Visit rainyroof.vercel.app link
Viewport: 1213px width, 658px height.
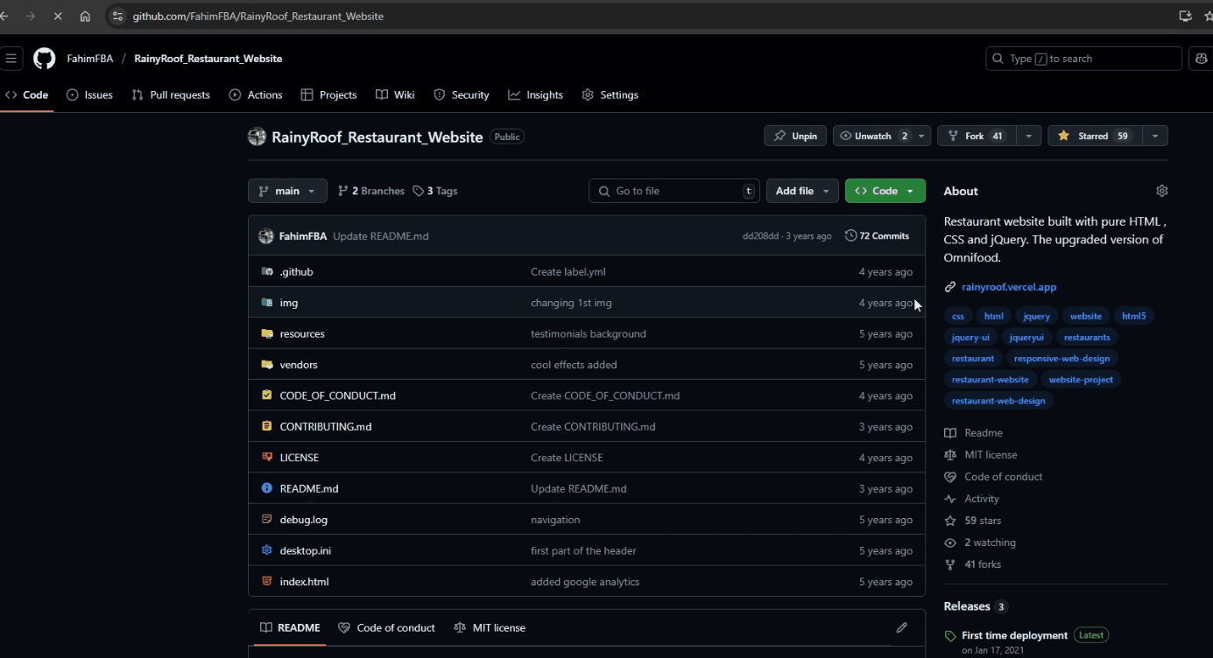click(x=1009, y=287)
